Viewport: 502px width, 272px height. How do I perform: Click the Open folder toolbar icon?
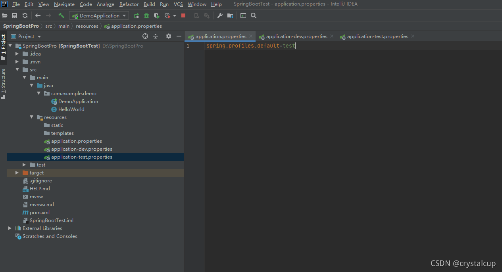[x=5, y=15]
